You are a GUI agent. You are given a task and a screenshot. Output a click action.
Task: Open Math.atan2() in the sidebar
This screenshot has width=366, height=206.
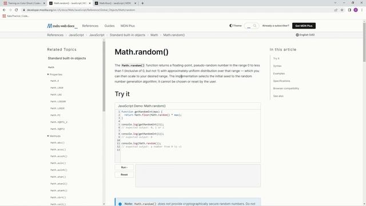[59, 184]
